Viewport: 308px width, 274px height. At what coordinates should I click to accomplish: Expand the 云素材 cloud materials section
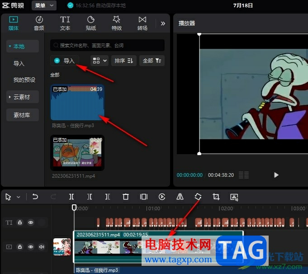coord(23,97)
